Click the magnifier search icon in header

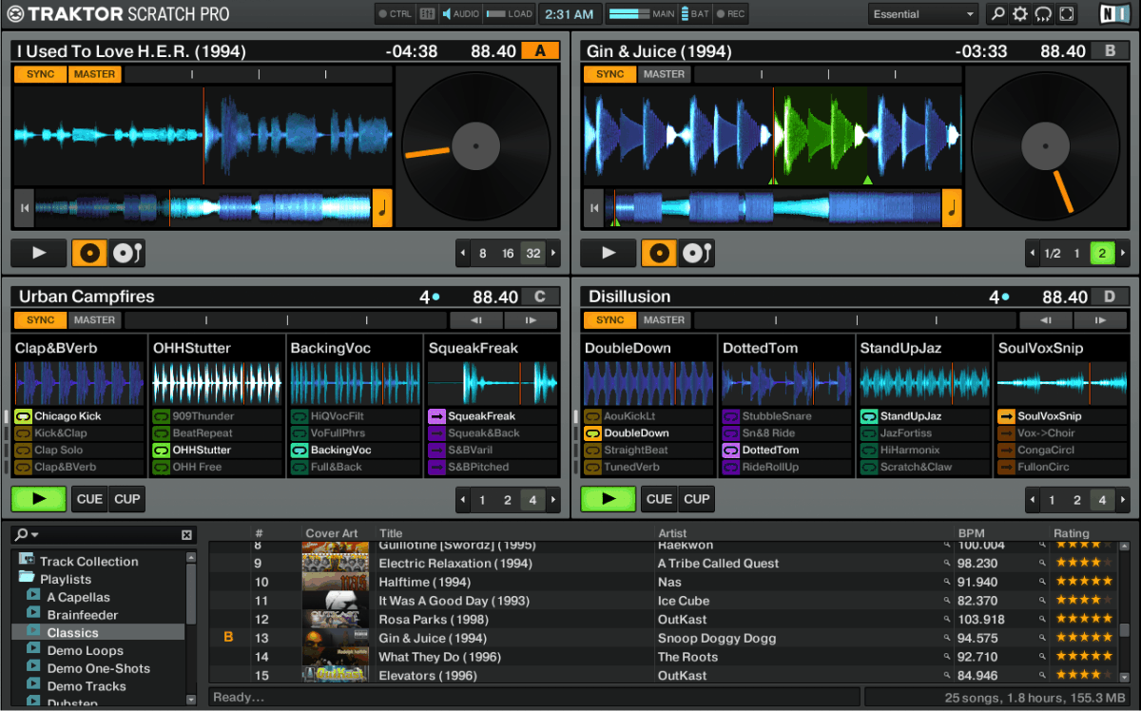coord(997,14)
